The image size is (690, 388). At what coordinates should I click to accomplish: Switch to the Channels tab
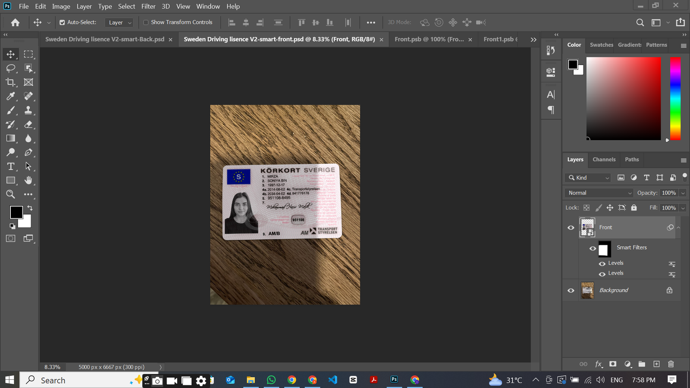604,160
